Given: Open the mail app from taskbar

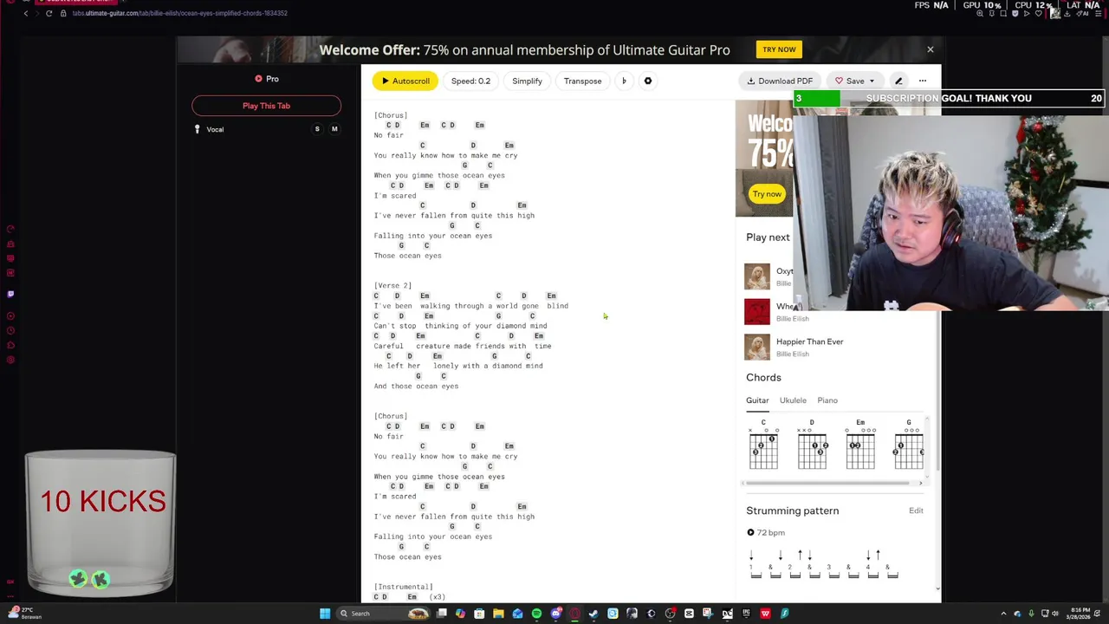Looking at the screenshot, I should tap(517, 614).
